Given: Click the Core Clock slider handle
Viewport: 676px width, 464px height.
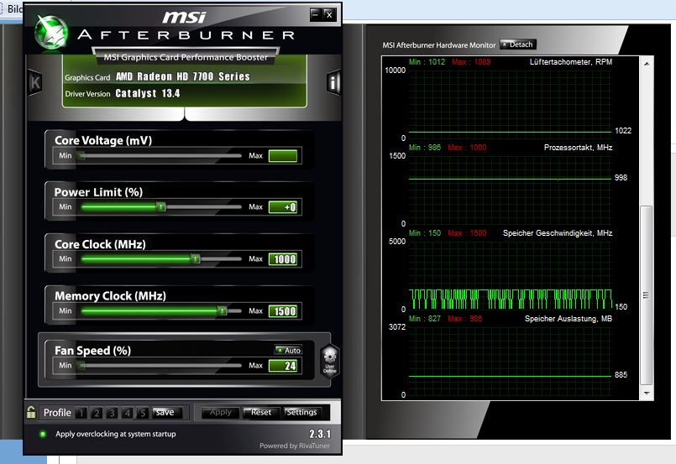Looking at the screenshot, I should click(196, 259).
